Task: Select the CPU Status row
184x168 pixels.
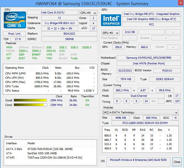Action: (x=50, y=91)
